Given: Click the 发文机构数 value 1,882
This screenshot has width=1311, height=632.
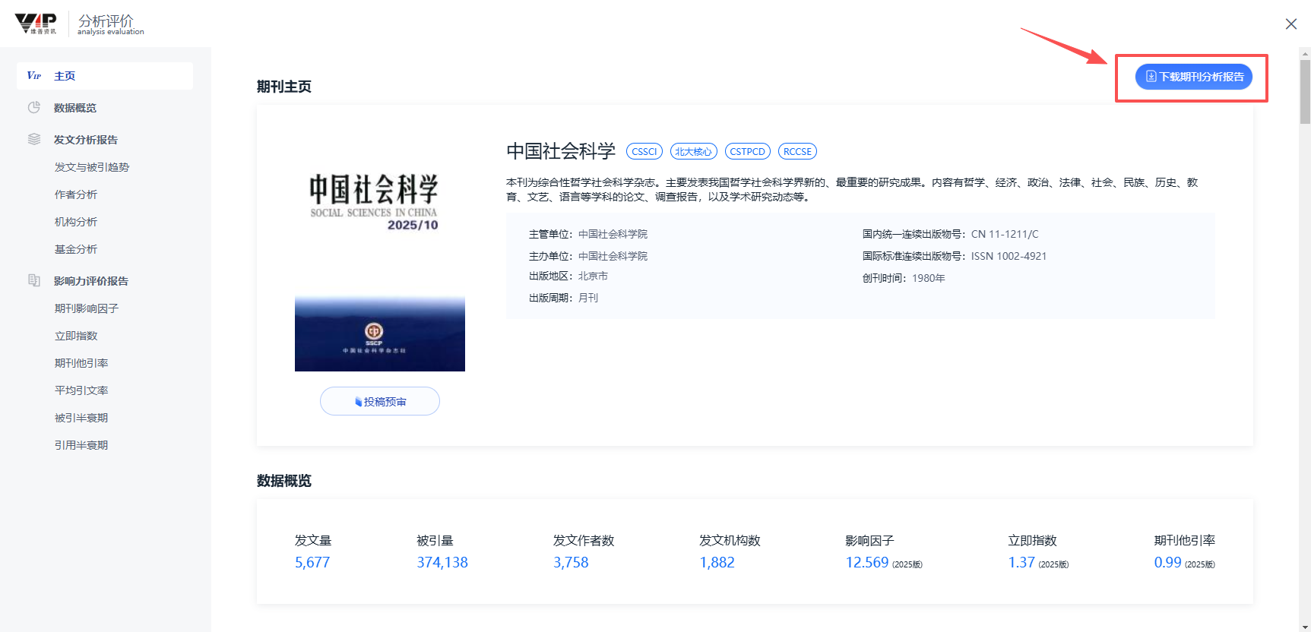Looking at the screenshot, I should click(717, 562).
